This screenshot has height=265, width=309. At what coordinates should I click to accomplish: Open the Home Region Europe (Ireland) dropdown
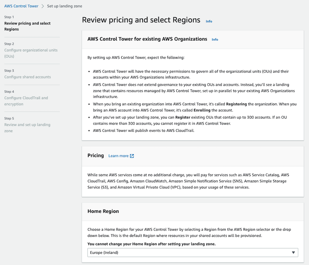click(x=190, y=253)
